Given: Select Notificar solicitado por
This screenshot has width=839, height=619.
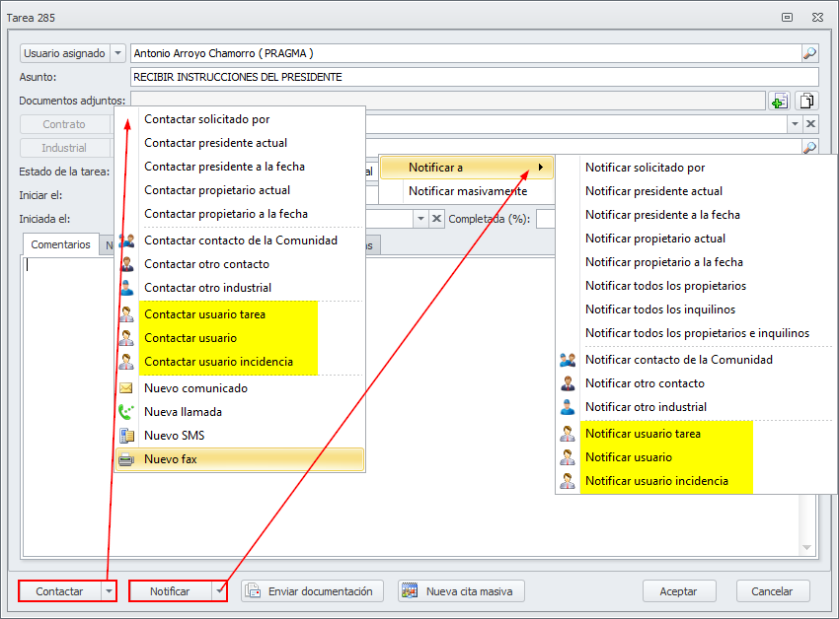Looking at the screenshot, I should (696, 168).
